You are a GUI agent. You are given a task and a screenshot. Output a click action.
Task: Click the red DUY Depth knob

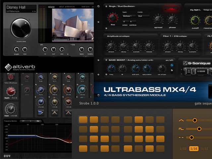(x=11, y=91)
